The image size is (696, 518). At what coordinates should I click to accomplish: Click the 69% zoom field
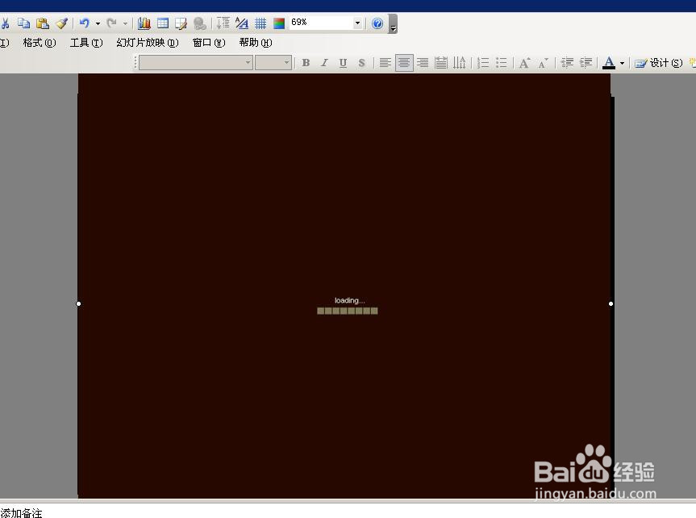coord(321,23)
